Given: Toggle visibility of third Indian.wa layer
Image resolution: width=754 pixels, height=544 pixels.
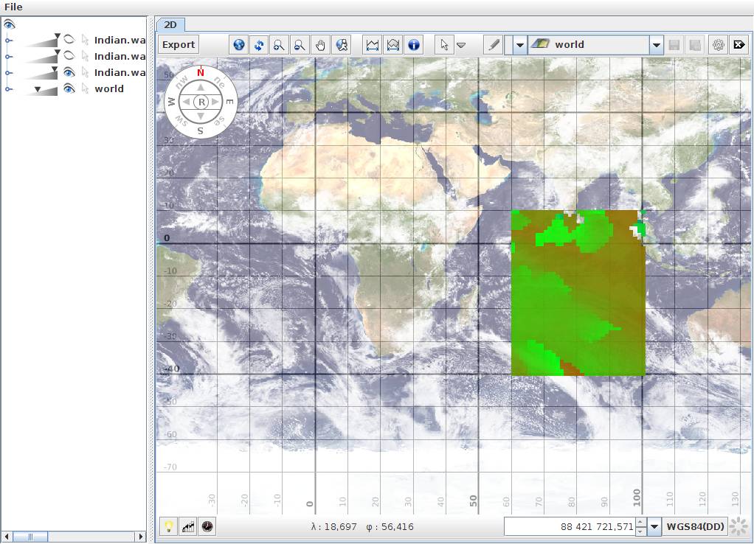Looking at the screenshot, I should (x=69, y=72).
